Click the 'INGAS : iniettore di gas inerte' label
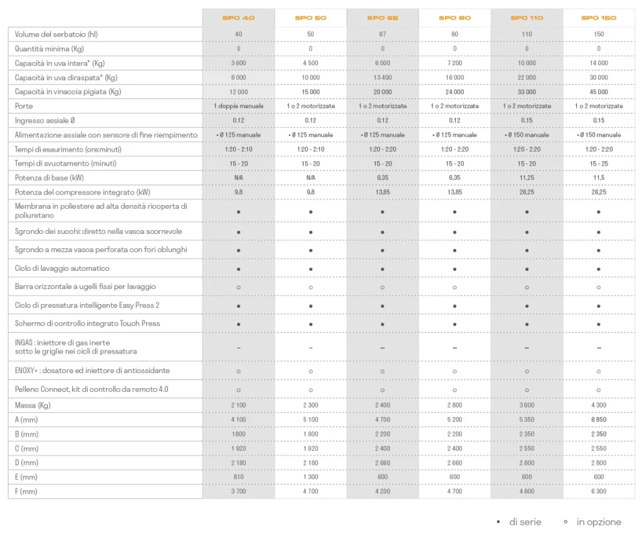The width and height of the screenshot is (642, 538). 76,347
